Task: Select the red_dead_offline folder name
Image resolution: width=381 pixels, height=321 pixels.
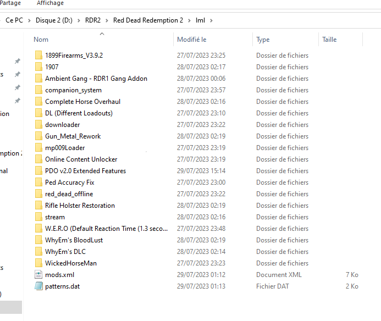Action: [x=69, y=194]
